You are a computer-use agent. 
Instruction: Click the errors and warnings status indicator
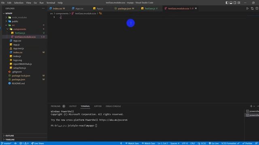click(24, 143)
